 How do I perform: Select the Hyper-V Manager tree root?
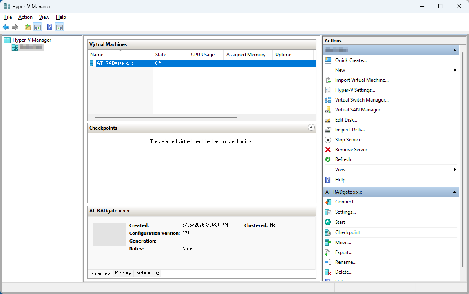tap(32, 40)
